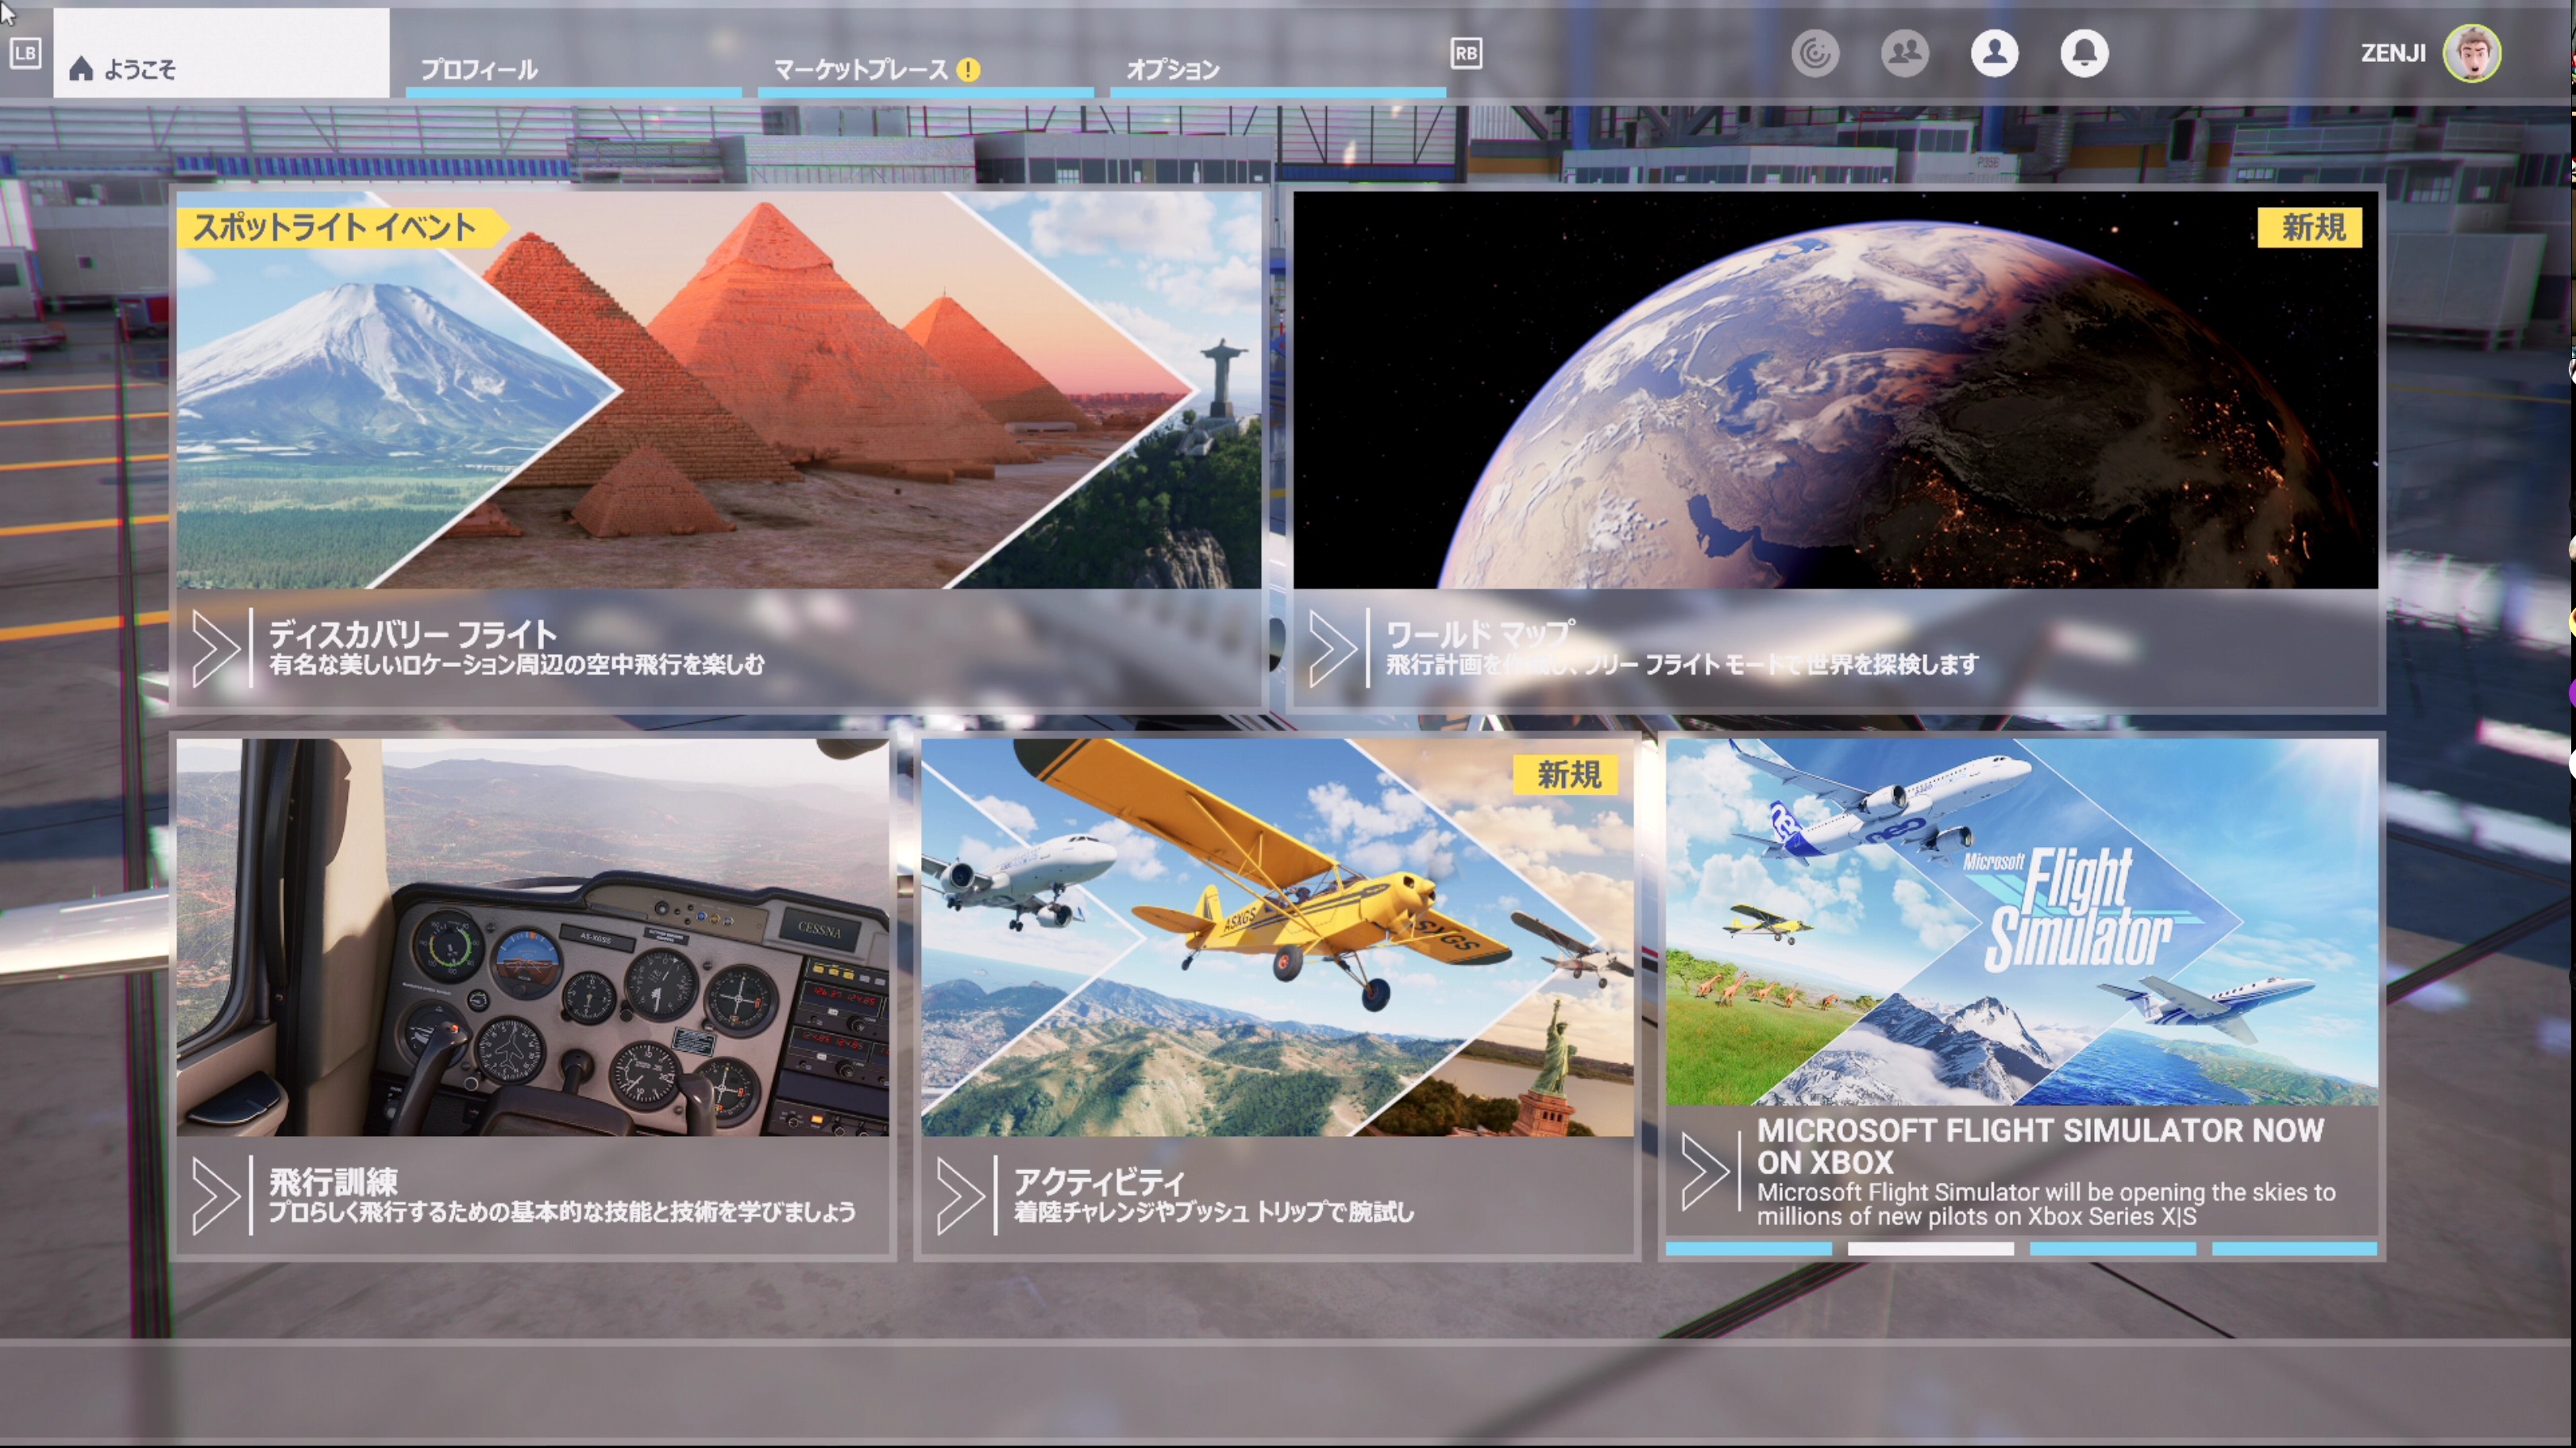Click chevron arrow beside ディスカバリー フライト
The width and height of the screenshot is (2576, 1448).
(216, 648)
